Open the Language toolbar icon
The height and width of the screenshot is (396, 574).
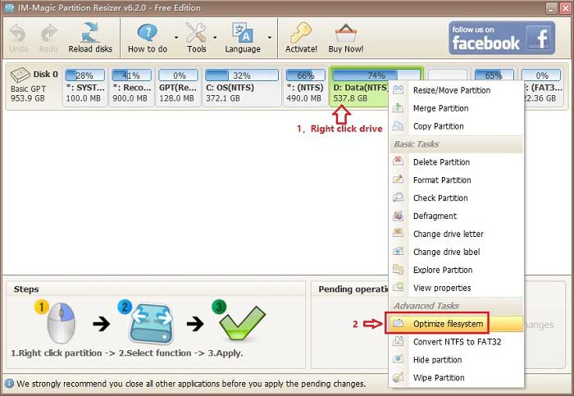pyautogui.click(x=243, y=33)
